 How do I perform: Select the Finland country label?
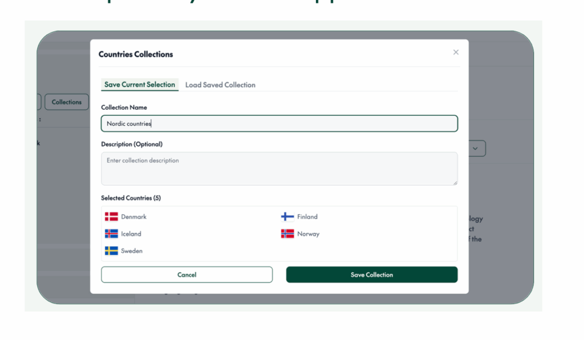point(307,217)
